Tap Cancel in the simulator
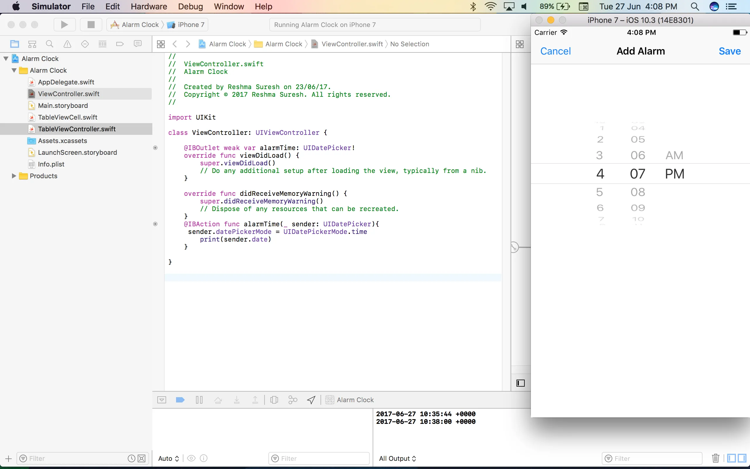 tap(555, 51)
